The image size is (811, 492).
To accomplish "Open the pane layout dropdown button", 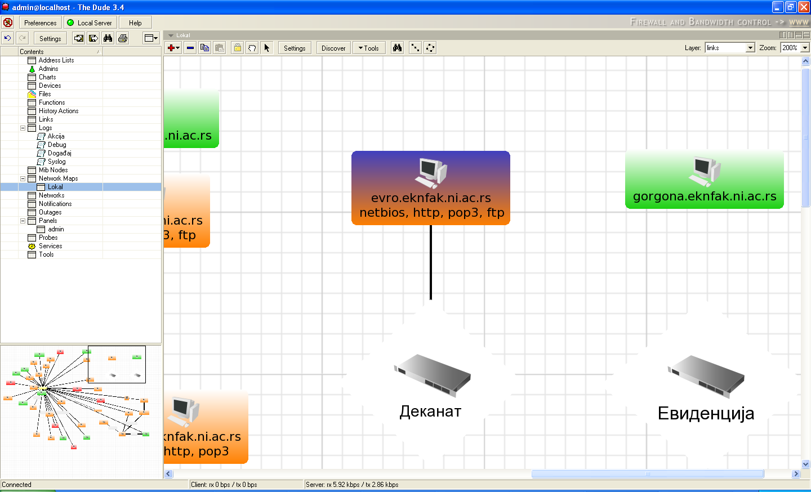I will click(x=151, y=38).
